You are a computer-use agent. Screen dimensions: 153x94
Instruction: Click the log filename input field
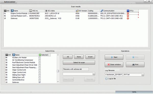123,75
